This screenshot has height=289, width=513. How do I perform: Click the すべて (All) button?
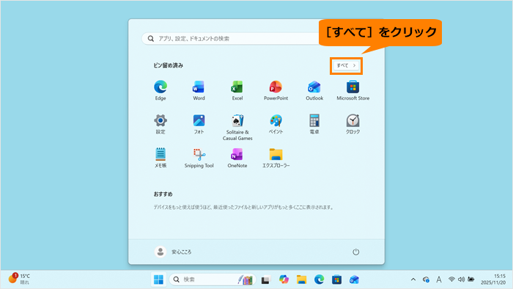click(x=346, y=65)
